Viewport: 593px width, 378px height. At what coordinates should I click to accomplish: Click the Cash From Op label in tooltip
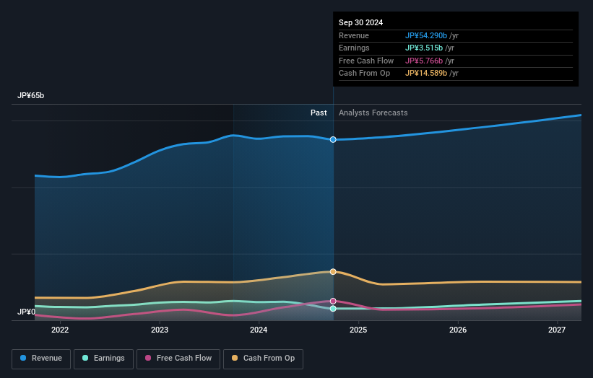(364, 74)
